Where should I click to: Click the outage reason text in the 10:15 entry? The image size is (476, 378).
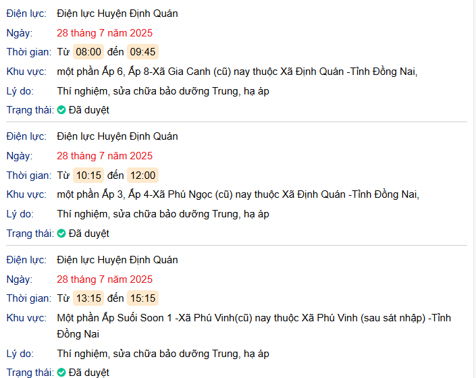pyautogui.click(x=163, y=214)
